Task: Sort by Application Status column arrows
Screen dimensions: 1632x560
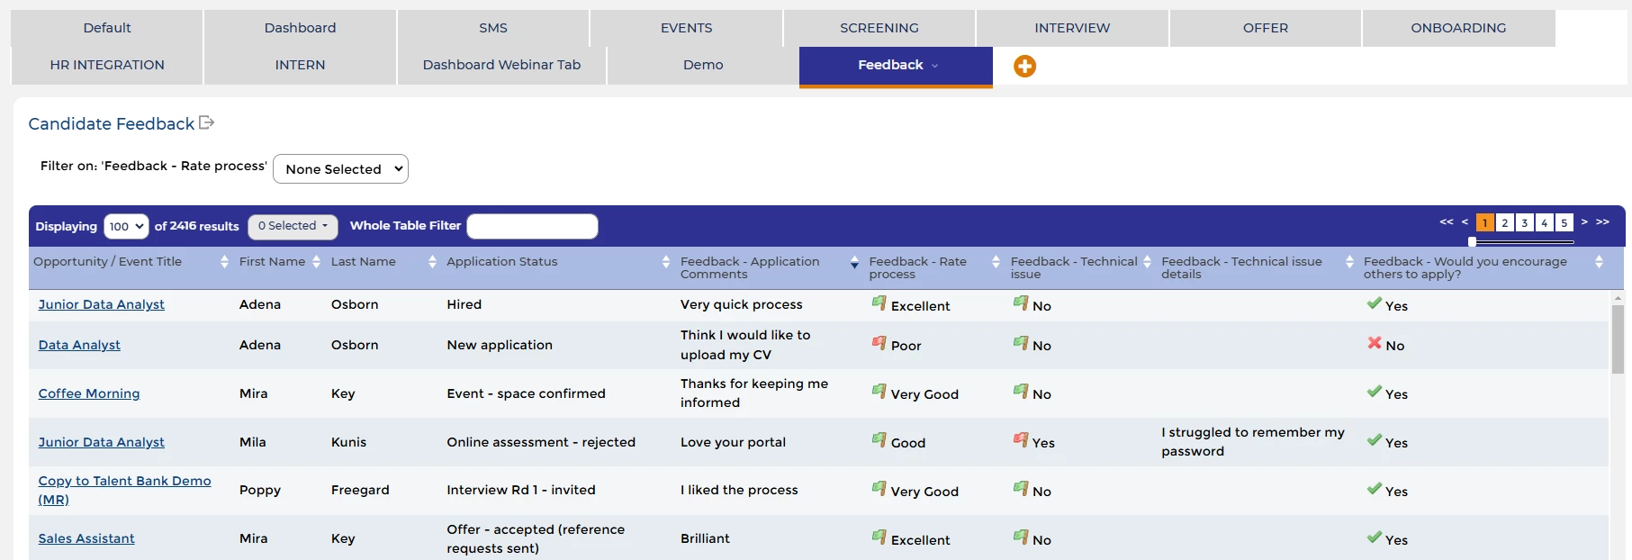Action: pyautogui.click(x=666, y=262)
